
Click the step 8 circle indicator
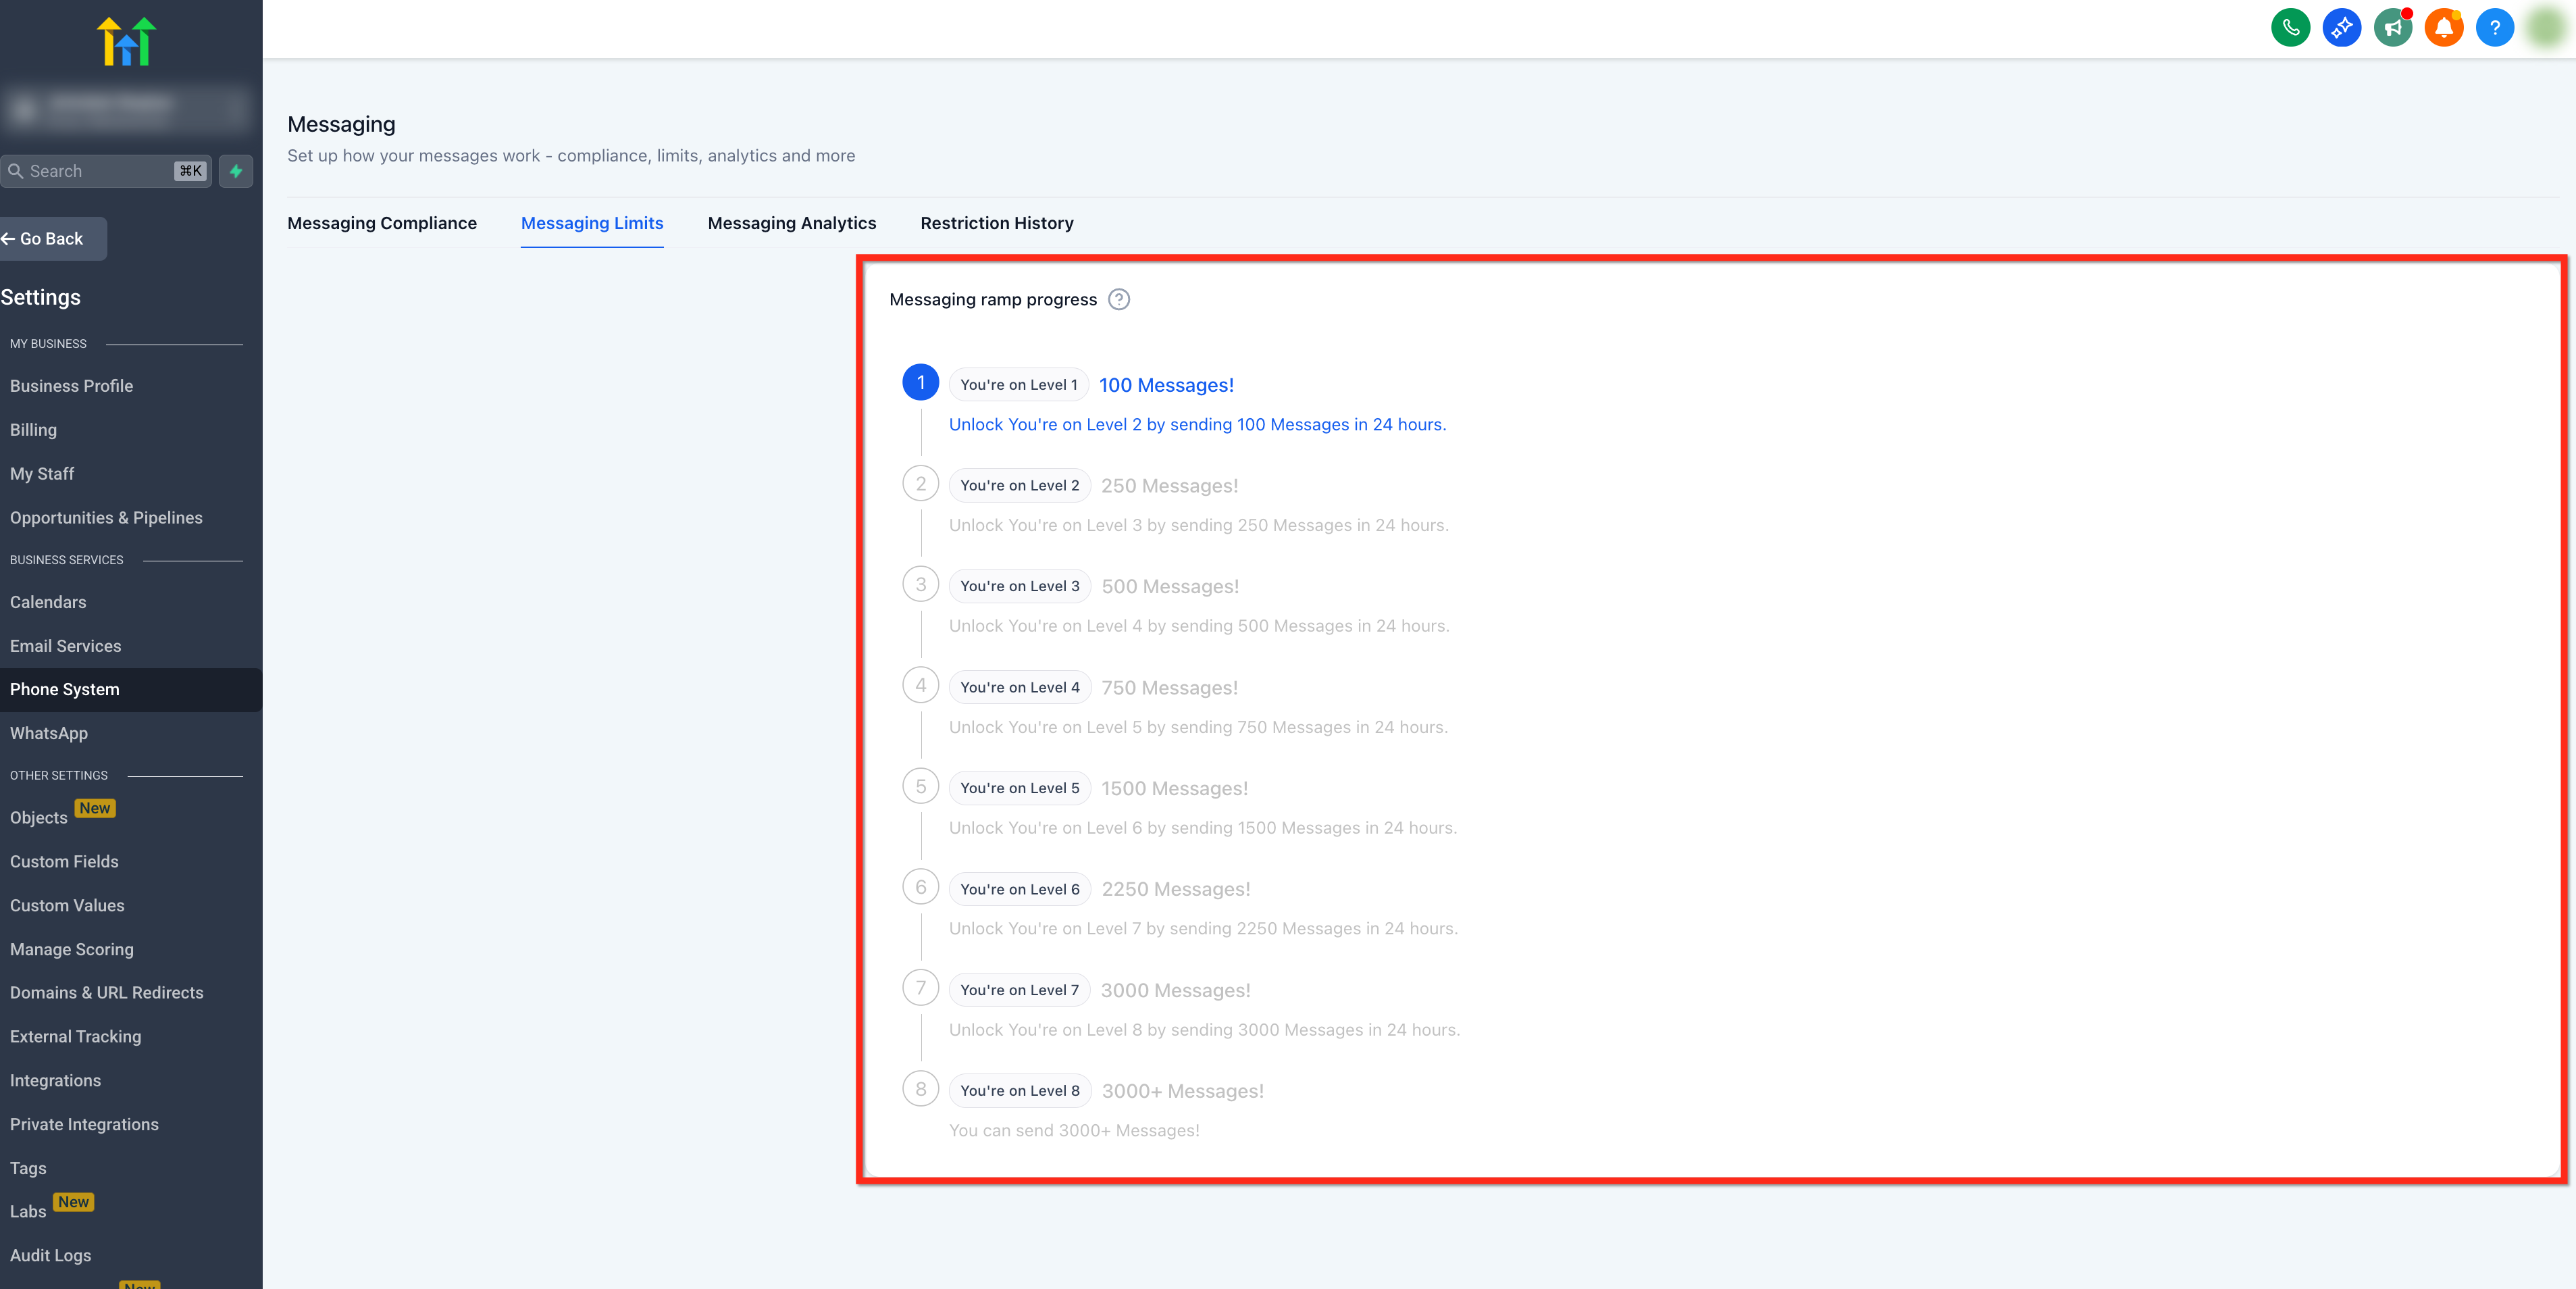920,1089
